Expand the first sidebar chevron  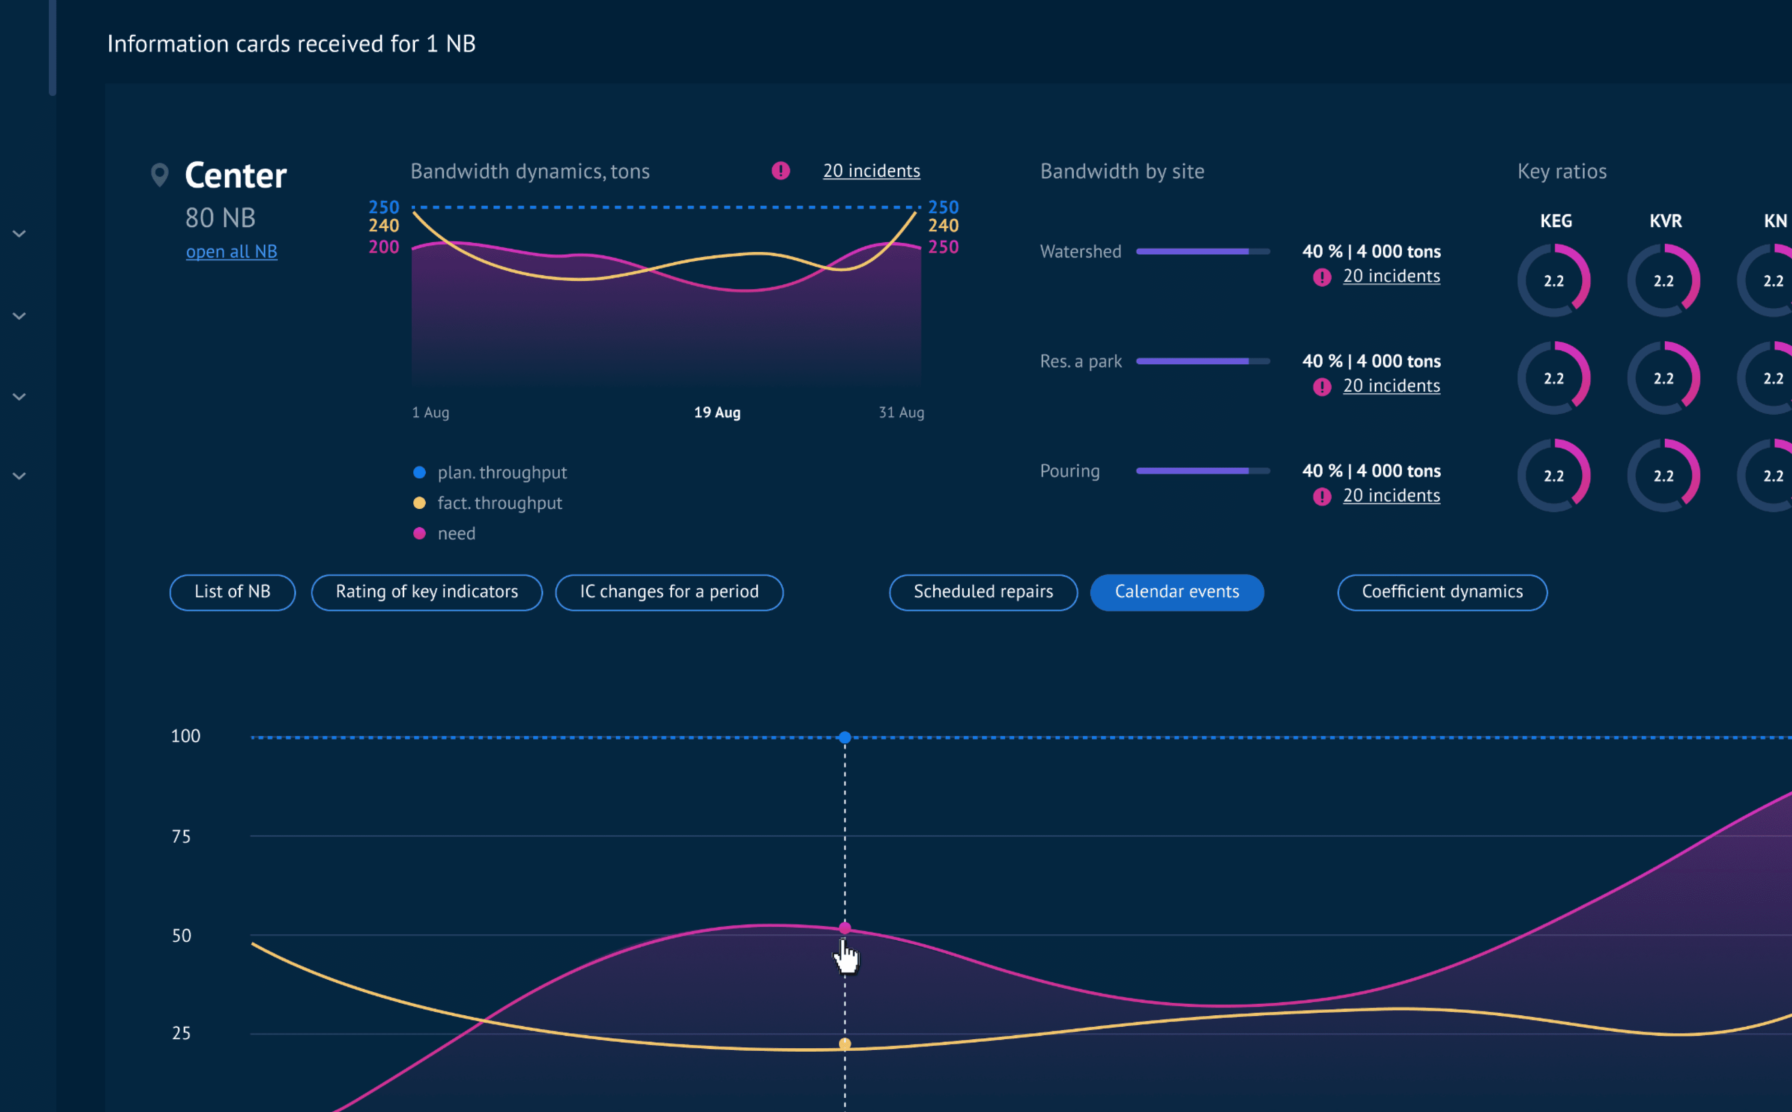[x=20, y=234]
